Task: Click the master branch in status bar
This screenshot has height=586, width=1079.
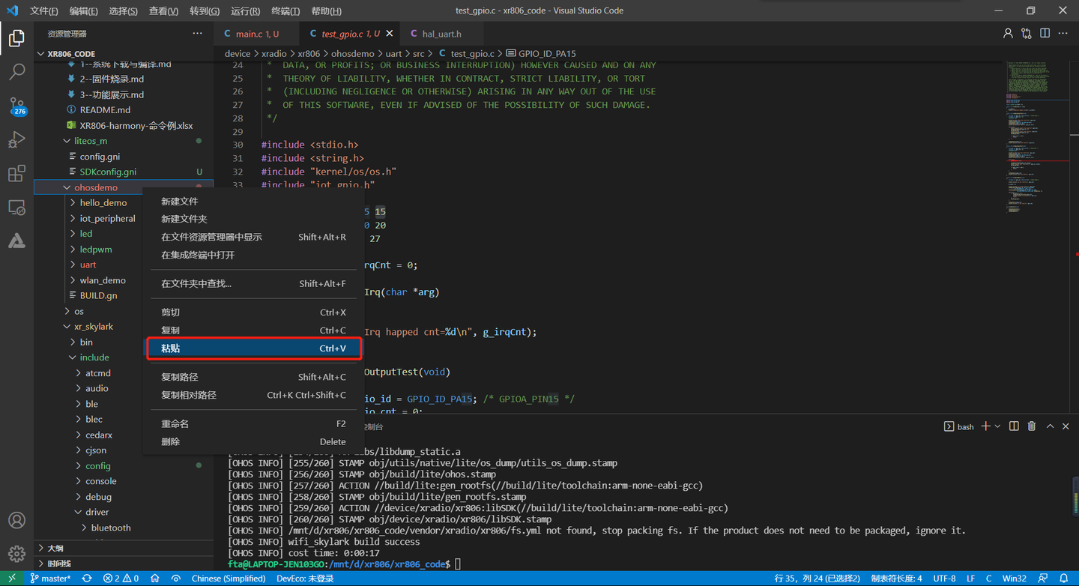Action: click(x=50, y=579)
